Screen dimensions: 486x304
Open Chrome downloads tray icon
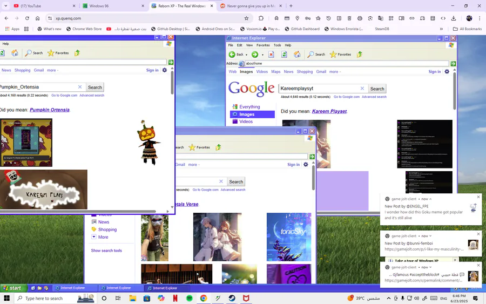(454, 18)
